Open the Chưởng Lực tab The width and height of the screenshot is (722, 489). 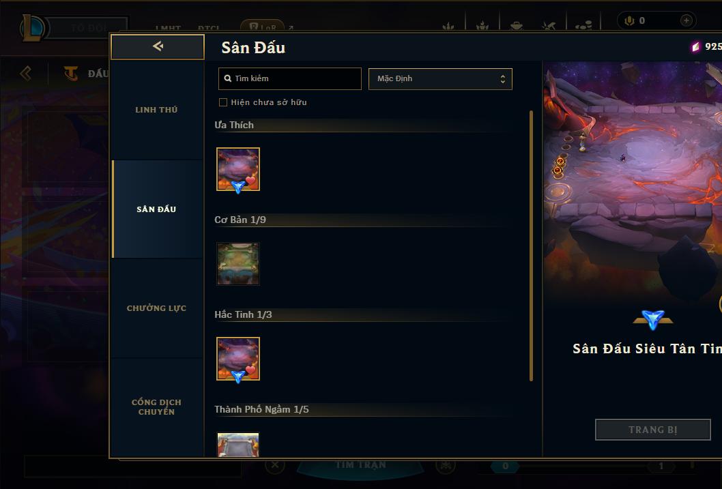click(x=156, y=308)
